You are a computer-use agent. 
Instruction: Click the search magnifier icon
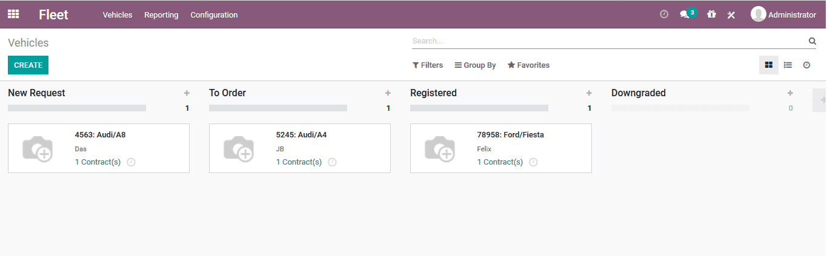click(x=812, y=41)
